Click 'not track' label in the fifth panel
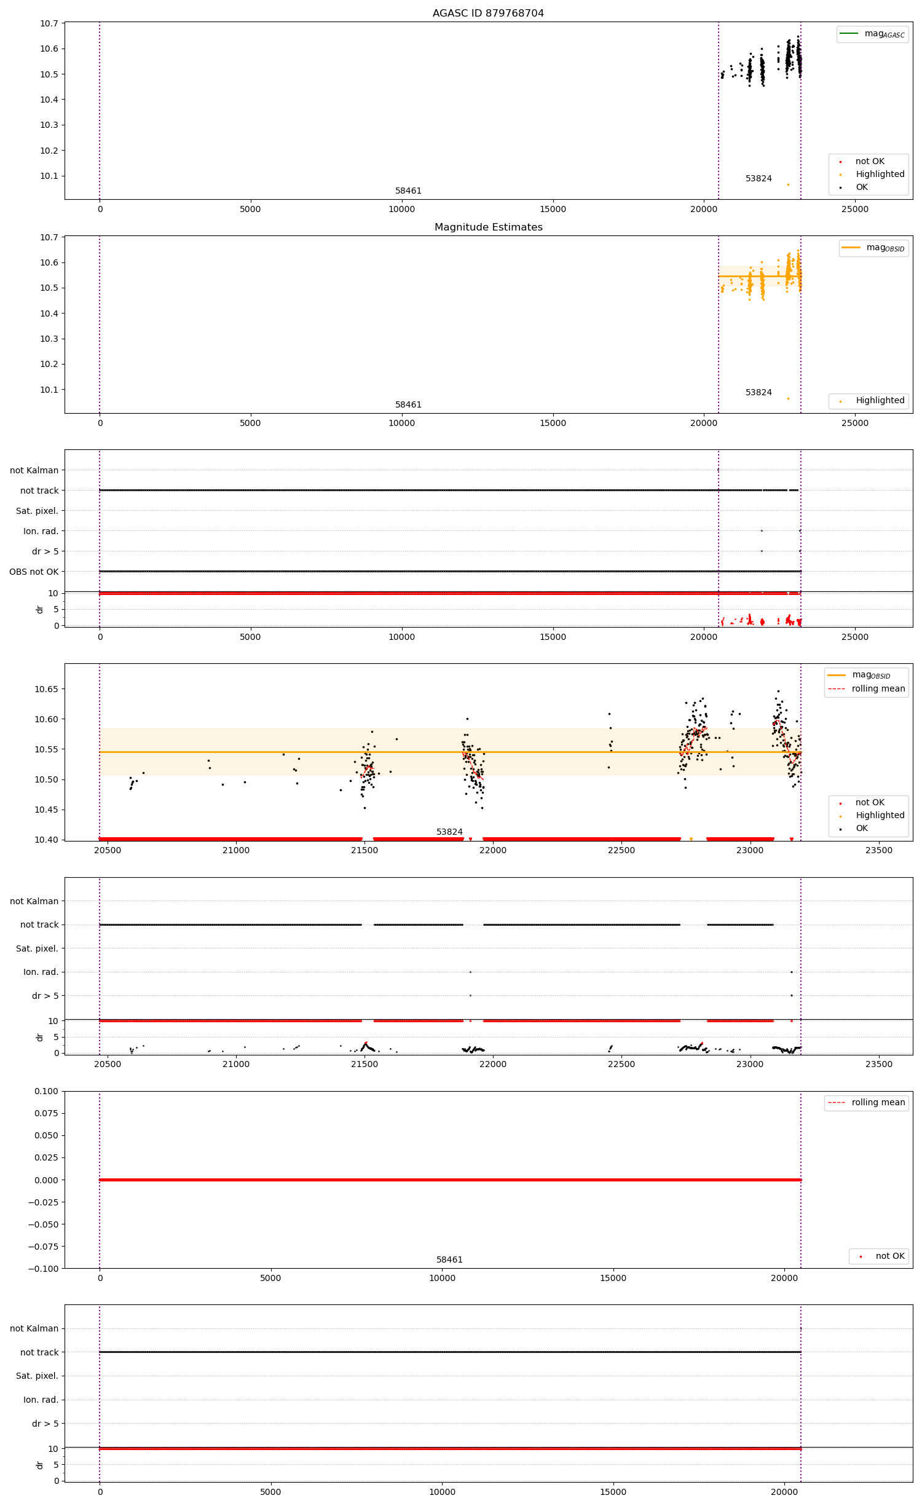 click(39, 924)
